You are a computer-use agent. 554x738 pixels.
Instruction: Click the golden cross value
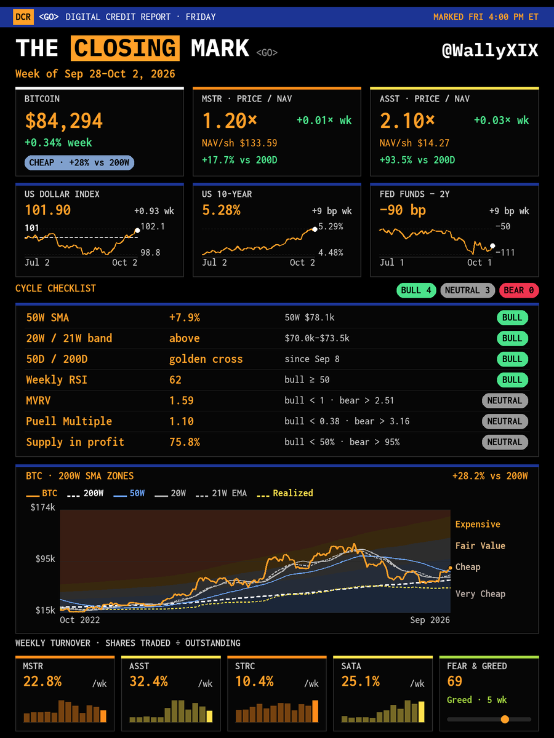click(x=206, y=359)
